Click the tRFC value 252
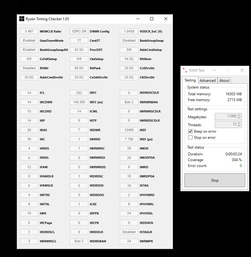The height and width of the screenshot is (257, 251). pyautogui.click(x=79, y=93)
